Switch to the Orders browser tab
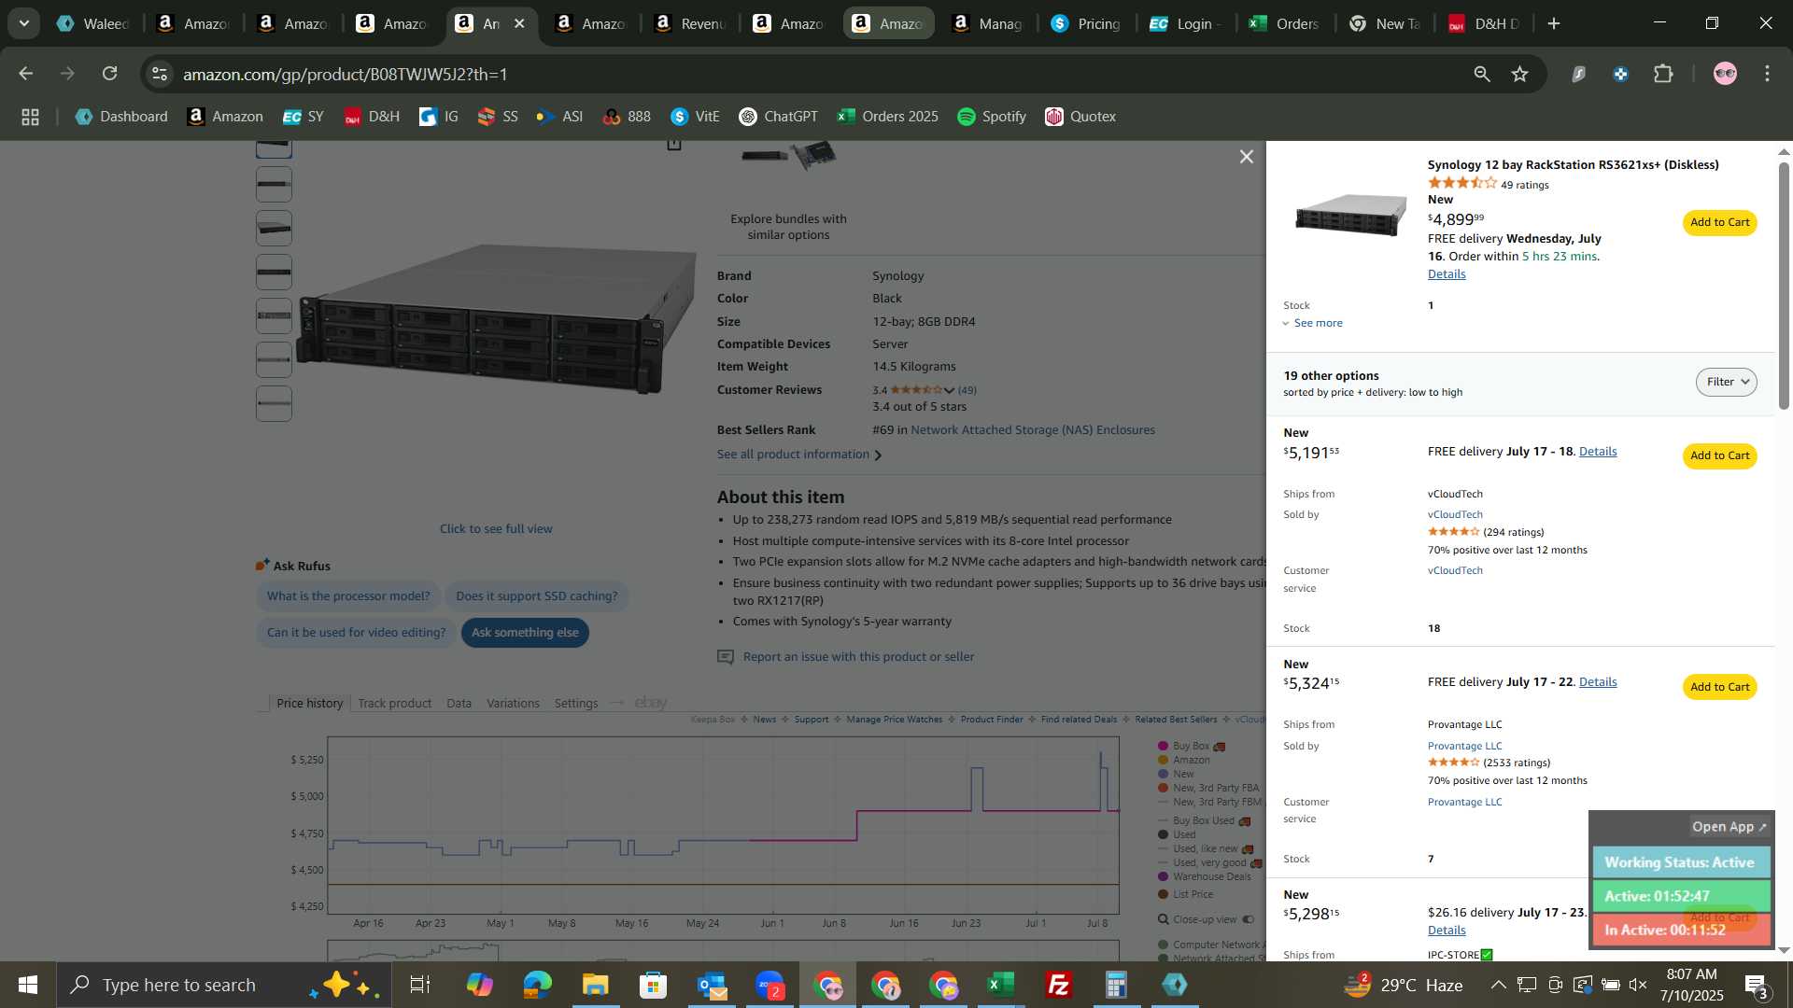The image size is (1793, 1008). [x=1285, y=23]
